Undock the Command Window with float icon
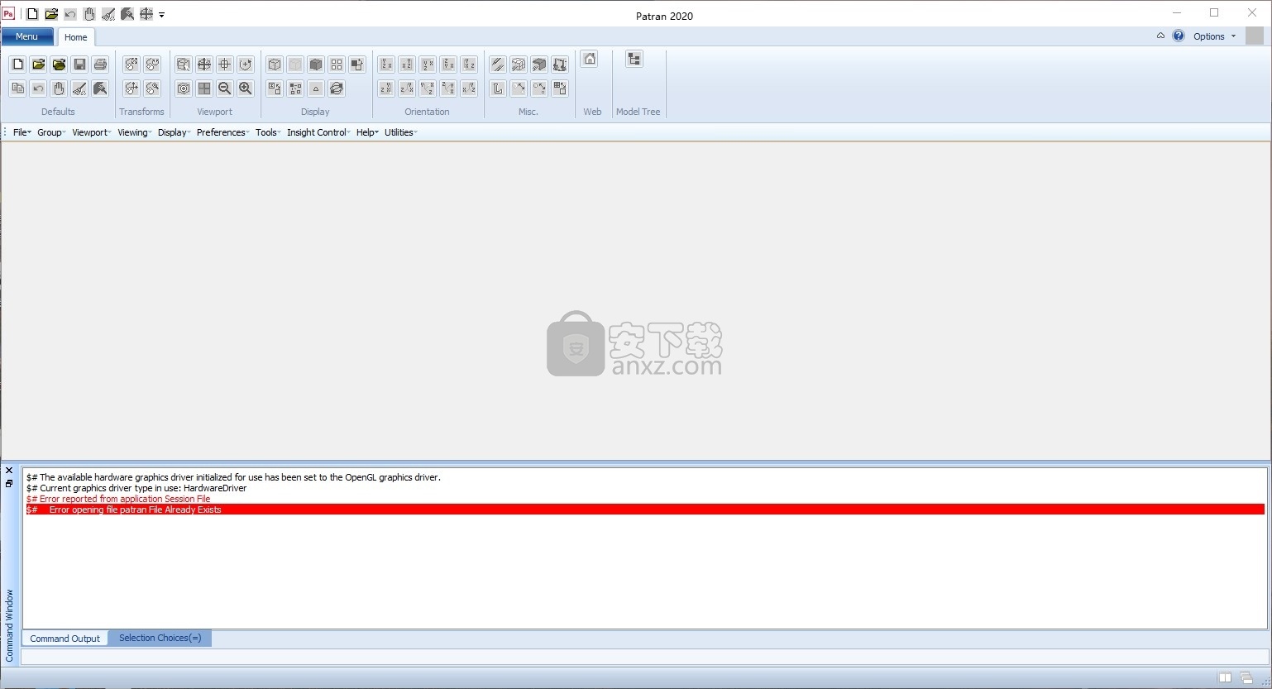 [x=9, y=483]
